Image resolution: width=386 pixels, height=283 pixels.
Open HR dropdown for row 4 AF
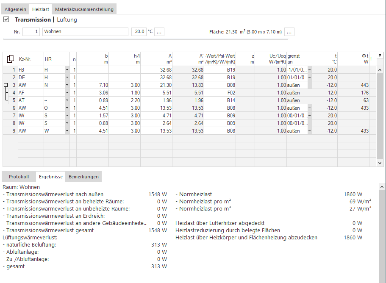[67, 93]
